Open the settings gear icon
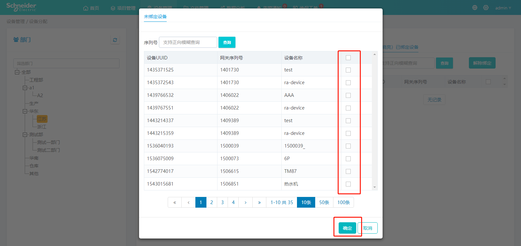 tap(486, 7)
